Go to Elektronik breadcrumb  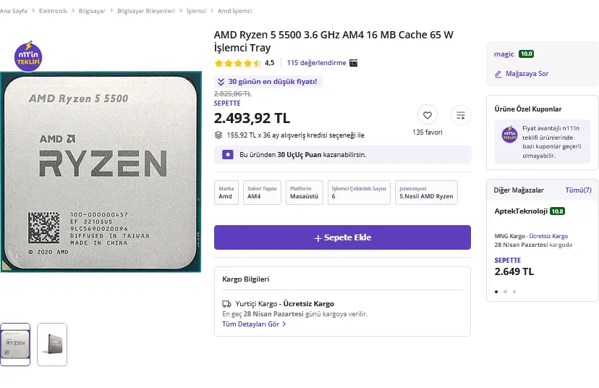click(x=53, y=11)
